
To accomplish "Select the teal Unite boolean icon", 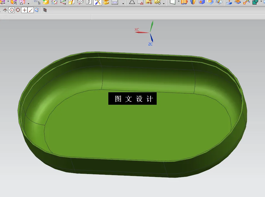I will pyautogui.click(x=256, y=2).
